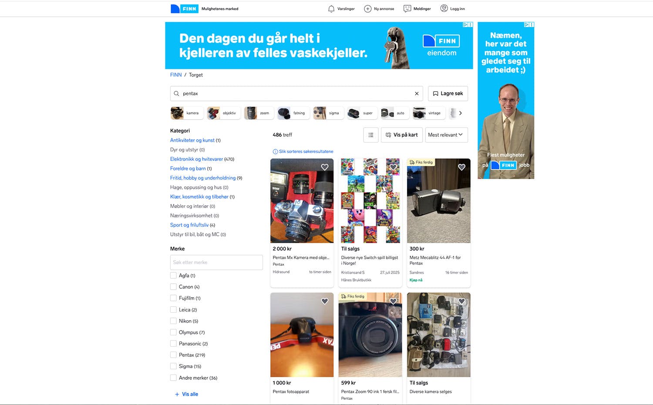Open Slik sorteres søkeresultatene info
Viewport: 653px width, 405px height.
[303, 151]
